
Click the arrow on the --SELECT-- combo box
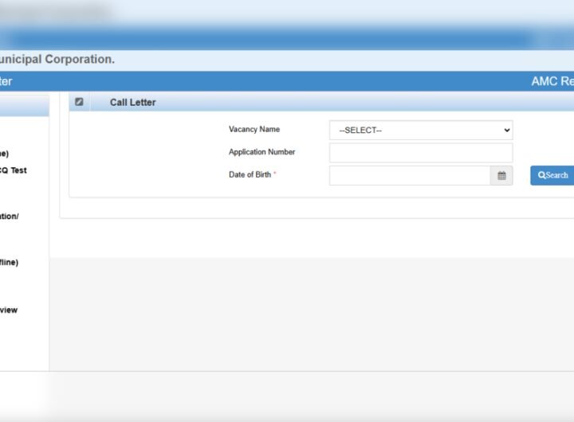(x=506, y=130)
